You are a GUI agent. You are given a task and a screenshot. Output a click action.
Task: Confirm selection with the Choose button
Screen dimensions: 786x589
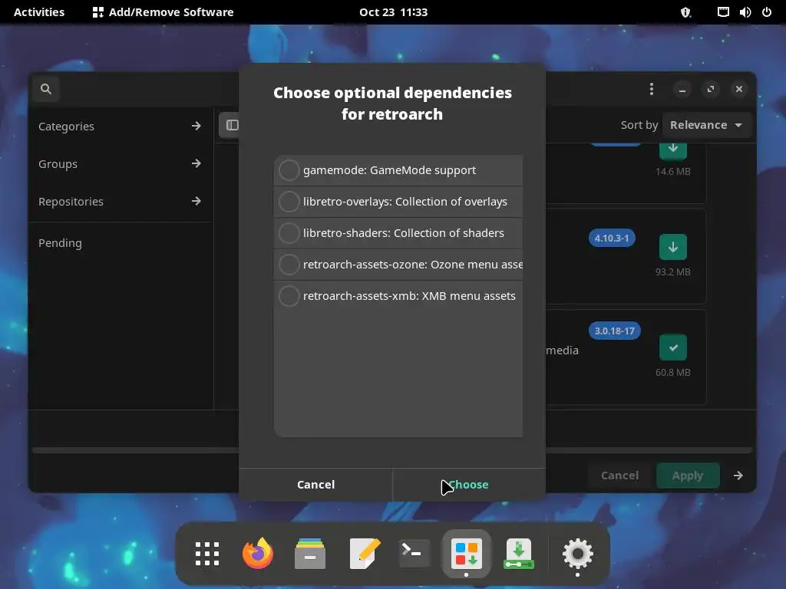click(469, 485)
